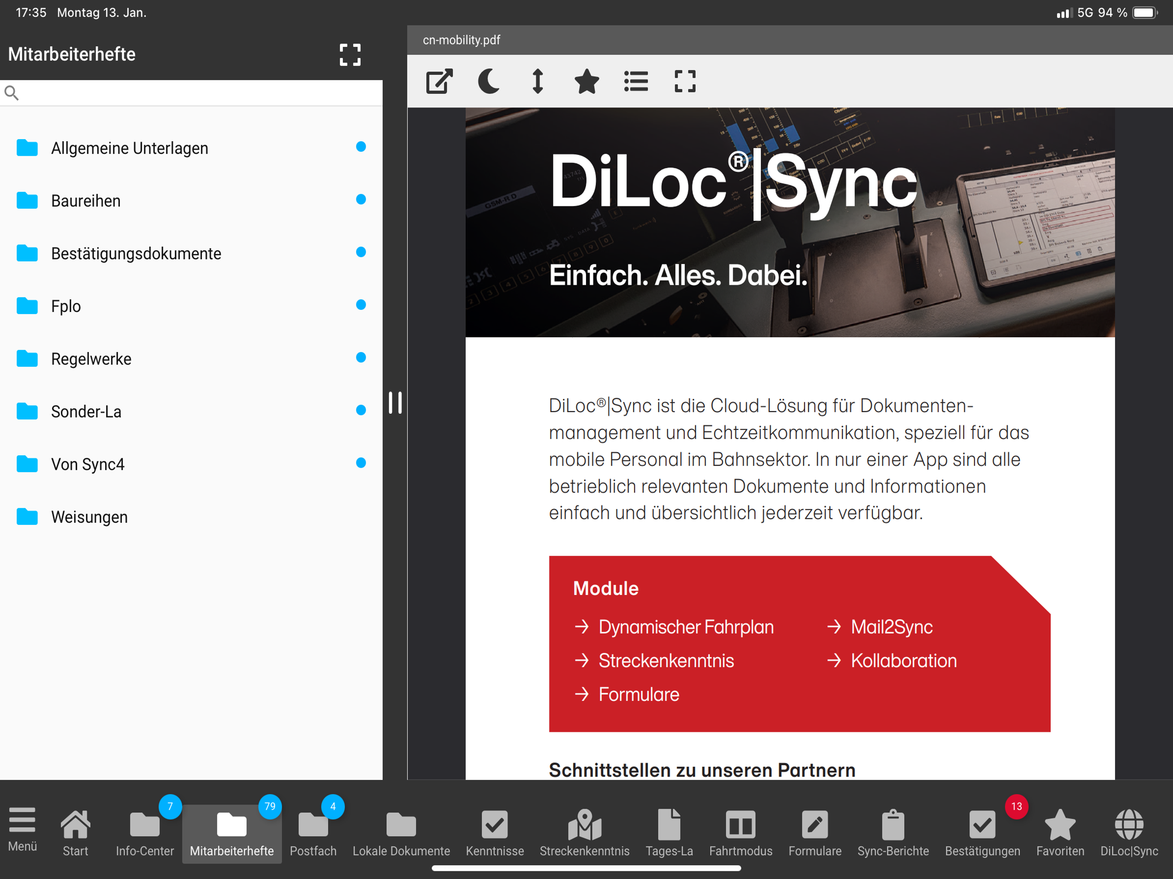The height and width of the screenshot is (879, 1173).
Task: Tap the red 13 badge on Bestätigungen
Action: (1017, 806)
